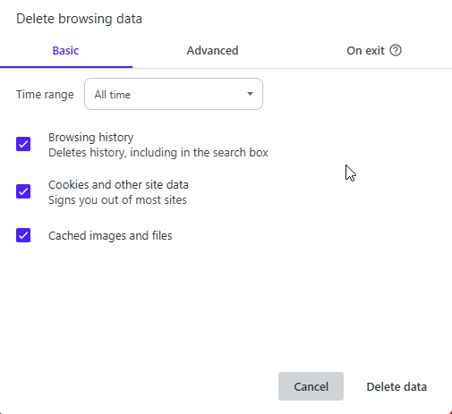Open the Time range dropdown
The height and width of the screenshot is (414, 452).
click(x=174, y=94)
